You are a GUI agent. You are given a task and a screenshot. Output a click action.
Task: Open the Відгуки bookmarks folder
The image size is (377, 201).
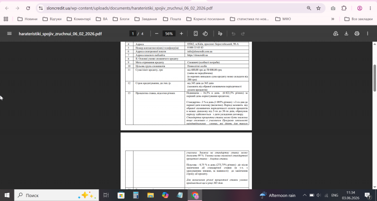(x=52, y=19)
